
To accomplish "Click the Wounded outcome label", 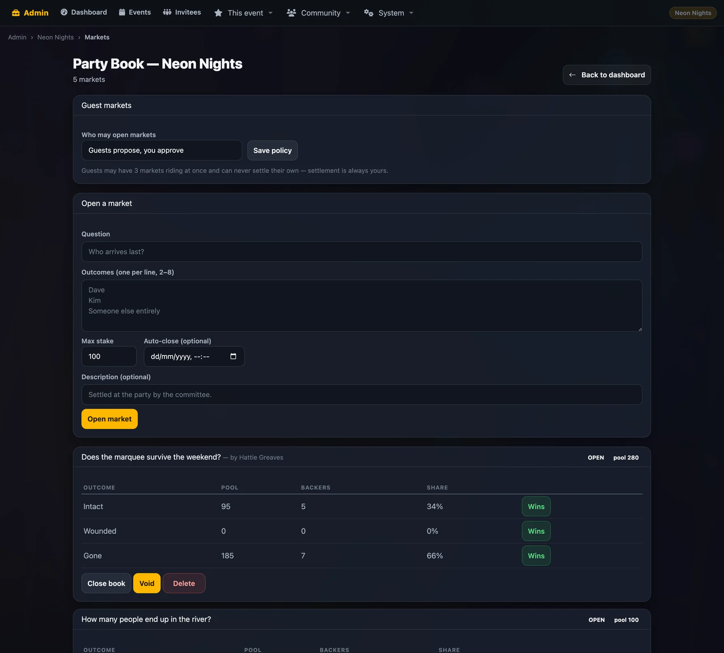I will (100, 531).
